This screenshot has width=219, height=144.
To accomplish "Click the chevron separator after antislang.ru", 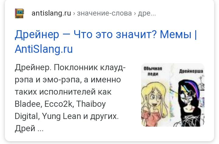I will click(x=74, y=14).
